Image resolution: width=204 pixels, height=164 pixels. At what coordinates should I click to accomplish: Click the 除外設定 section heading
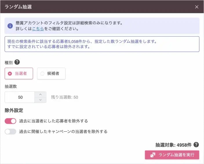tap(14, 110)
